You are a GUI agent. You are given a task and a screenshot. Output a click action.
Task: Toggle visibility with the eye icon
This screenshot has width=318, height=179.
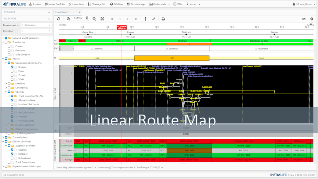click(304, 19)
